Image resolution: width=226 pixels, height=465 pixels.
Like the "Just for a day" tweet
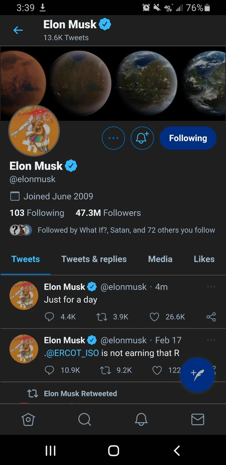[154, 317]
